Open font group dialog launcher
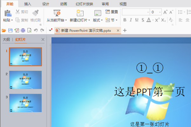Screen dimensions: 191x127 click(x=173, y=25)
